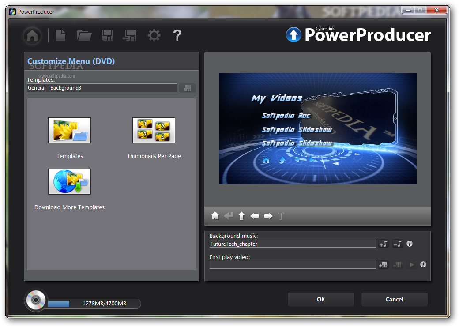This screenshot has width=459, height=327.
Task: Click the CyberLink PowerProducer logo
Action: (358, 34)
